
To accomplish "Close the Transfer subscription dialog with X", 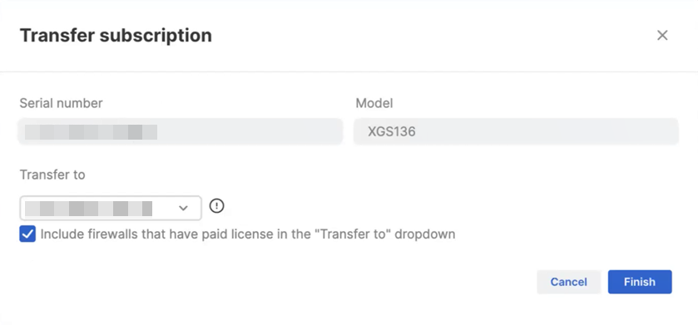I will point(662,35).
